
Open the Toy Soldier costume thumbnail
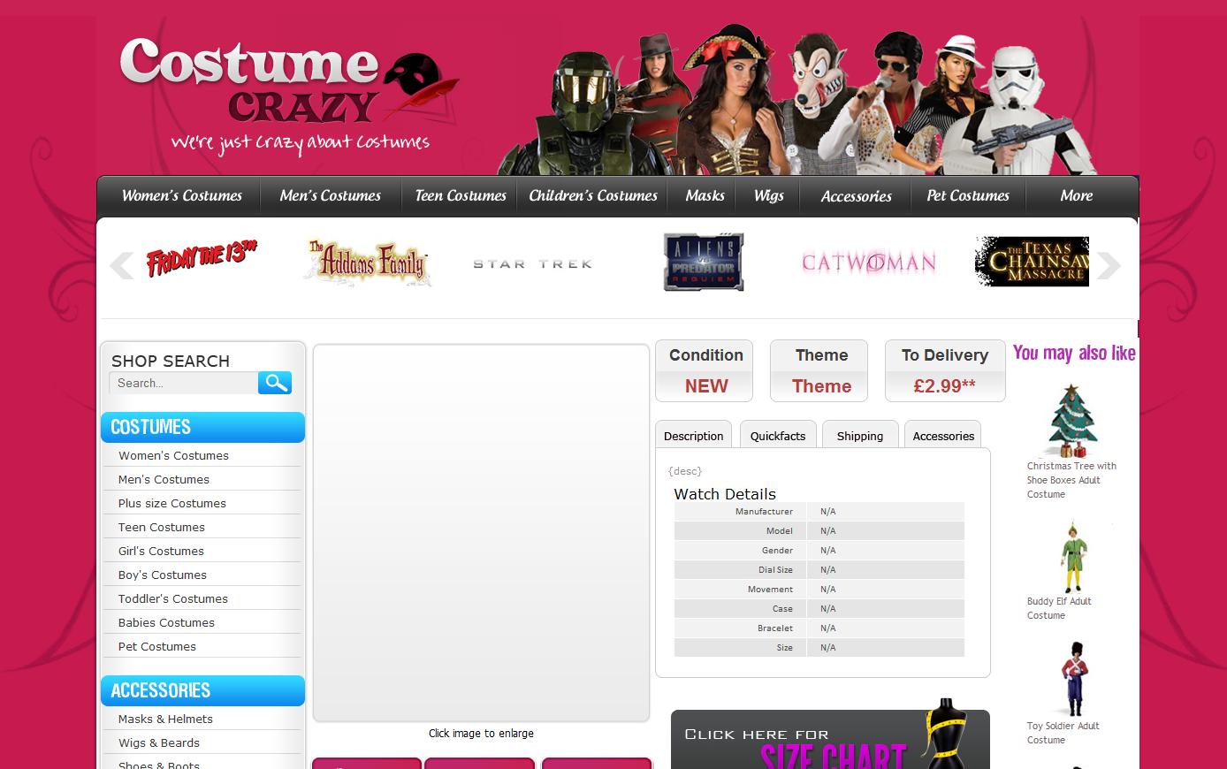(1074, 679)
